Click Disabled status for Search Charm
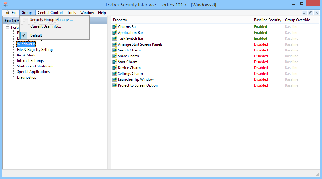Screen dimensions: 322x179 [x=261, y=50]
